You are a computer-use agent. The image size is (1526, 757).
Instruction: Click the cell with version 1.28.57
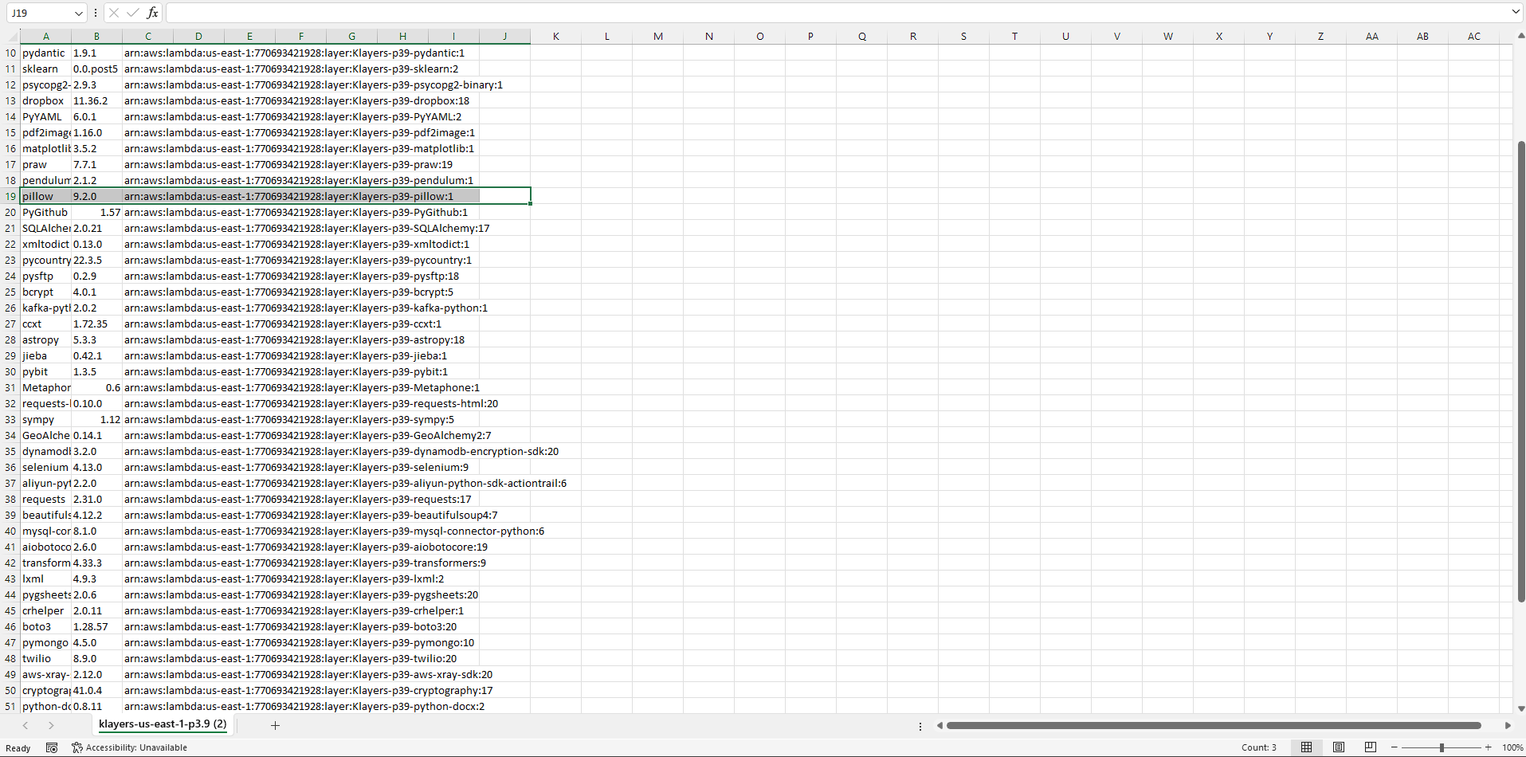click(97, 626)
